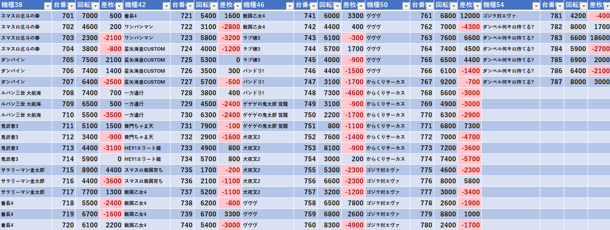
Task: Select the 9200 cell for machine 767
Action: (446, 82)
